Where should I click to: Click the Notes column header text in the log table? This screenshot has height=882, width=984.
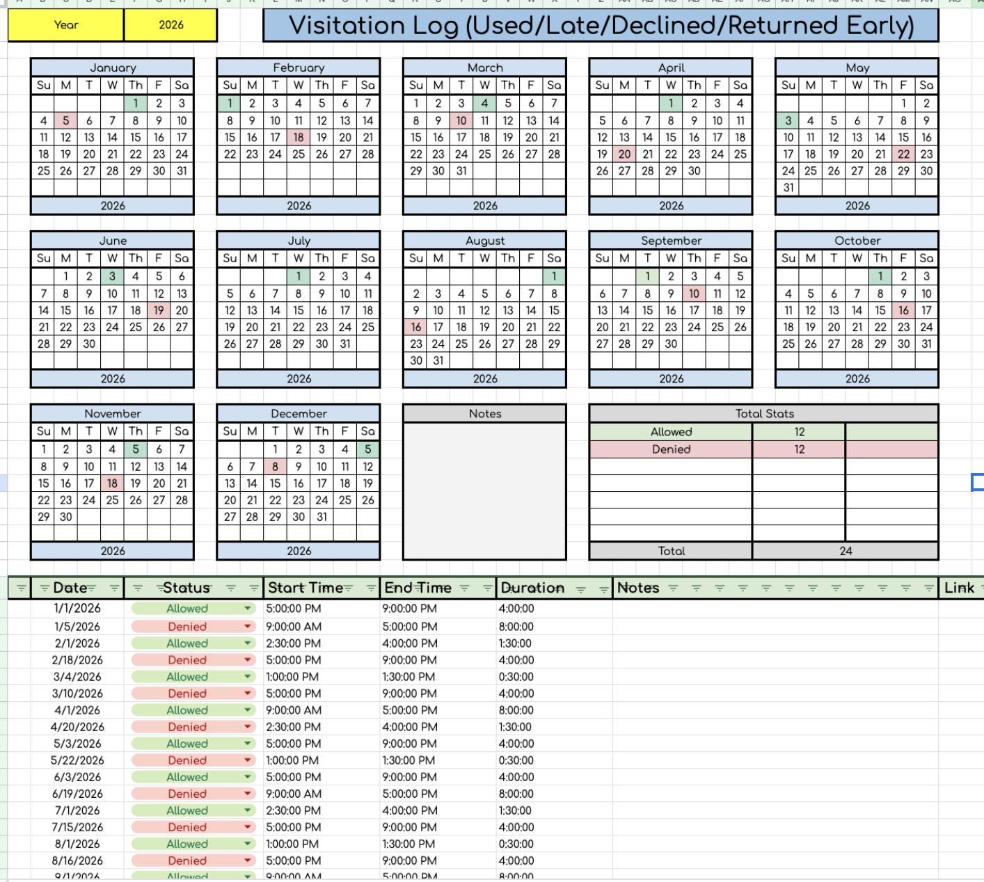(638, 588)
